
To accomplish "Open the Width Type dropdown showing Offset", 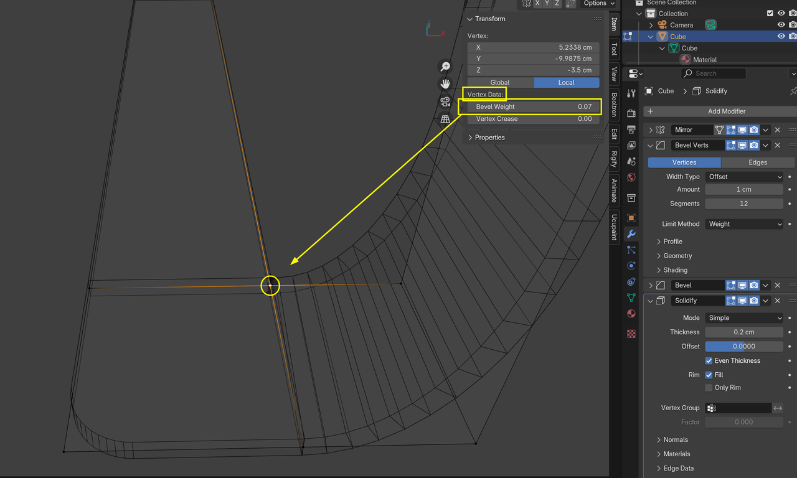I will pos(744,176).
